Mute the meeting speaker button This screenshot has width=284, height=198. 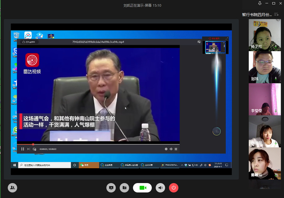[161, 188]
